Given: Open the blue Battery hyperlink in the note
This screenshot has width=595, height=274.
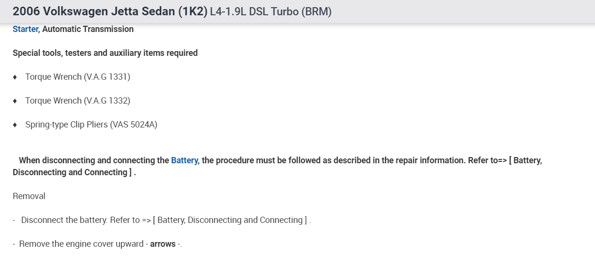Looking at the screenshot, I should pyautogui.click(x=184, y=160).
